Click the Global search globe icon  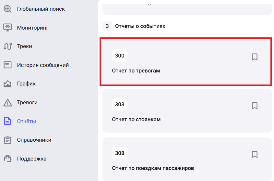click(7, 9)
